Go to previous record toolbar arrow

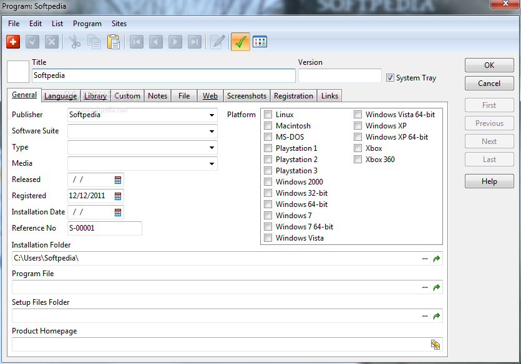156,42
